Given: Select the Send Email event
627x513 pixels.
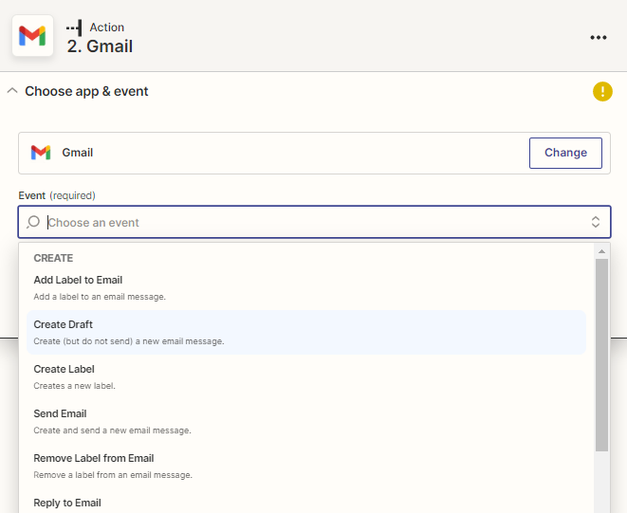Looking at the screenshot, I should pyautogui.click(x=305, y=421).
